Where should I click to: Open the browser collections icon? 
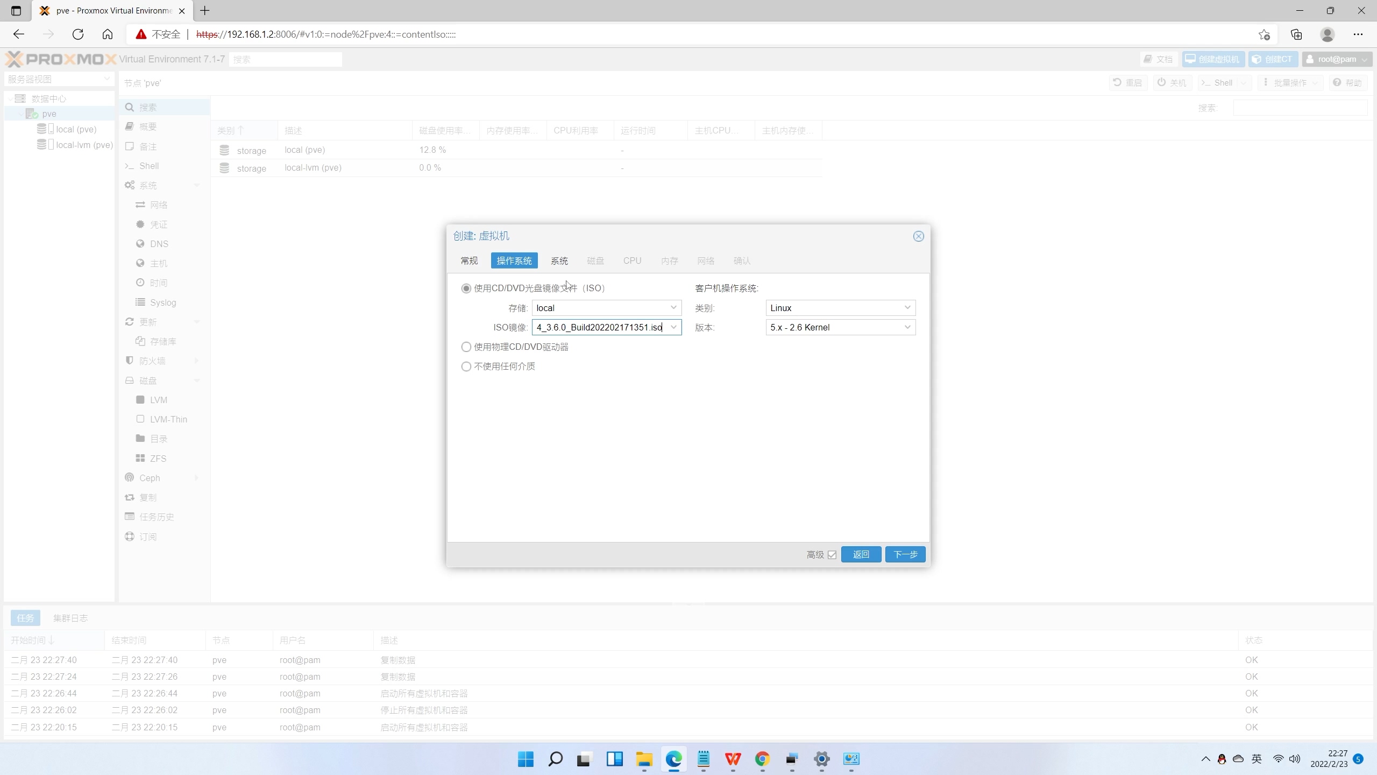tap(1296, 34)
